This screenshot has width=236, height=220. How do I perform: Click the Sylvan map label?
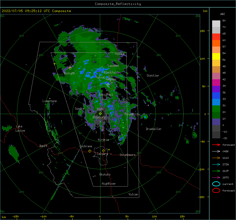(x=100, y=77)
